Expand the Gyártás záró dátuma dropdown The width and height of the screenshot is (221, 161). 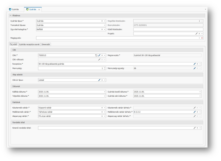point(200,96)
